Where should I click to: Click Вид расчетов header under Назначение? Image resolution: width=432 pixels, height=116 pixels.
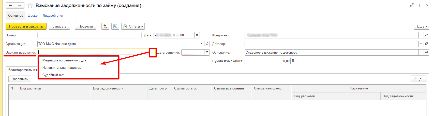coord(336,96)
